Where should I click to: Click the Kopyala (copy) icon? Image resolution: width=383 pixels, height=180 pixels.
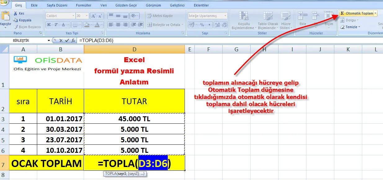coord(16,20)
